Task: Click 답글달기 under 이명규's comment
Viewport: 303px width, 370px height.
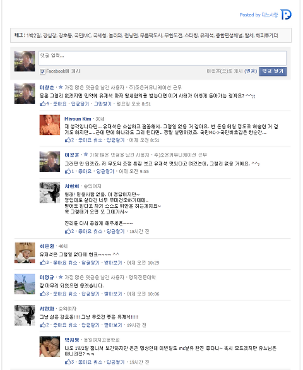Action: tap(90, 294)
